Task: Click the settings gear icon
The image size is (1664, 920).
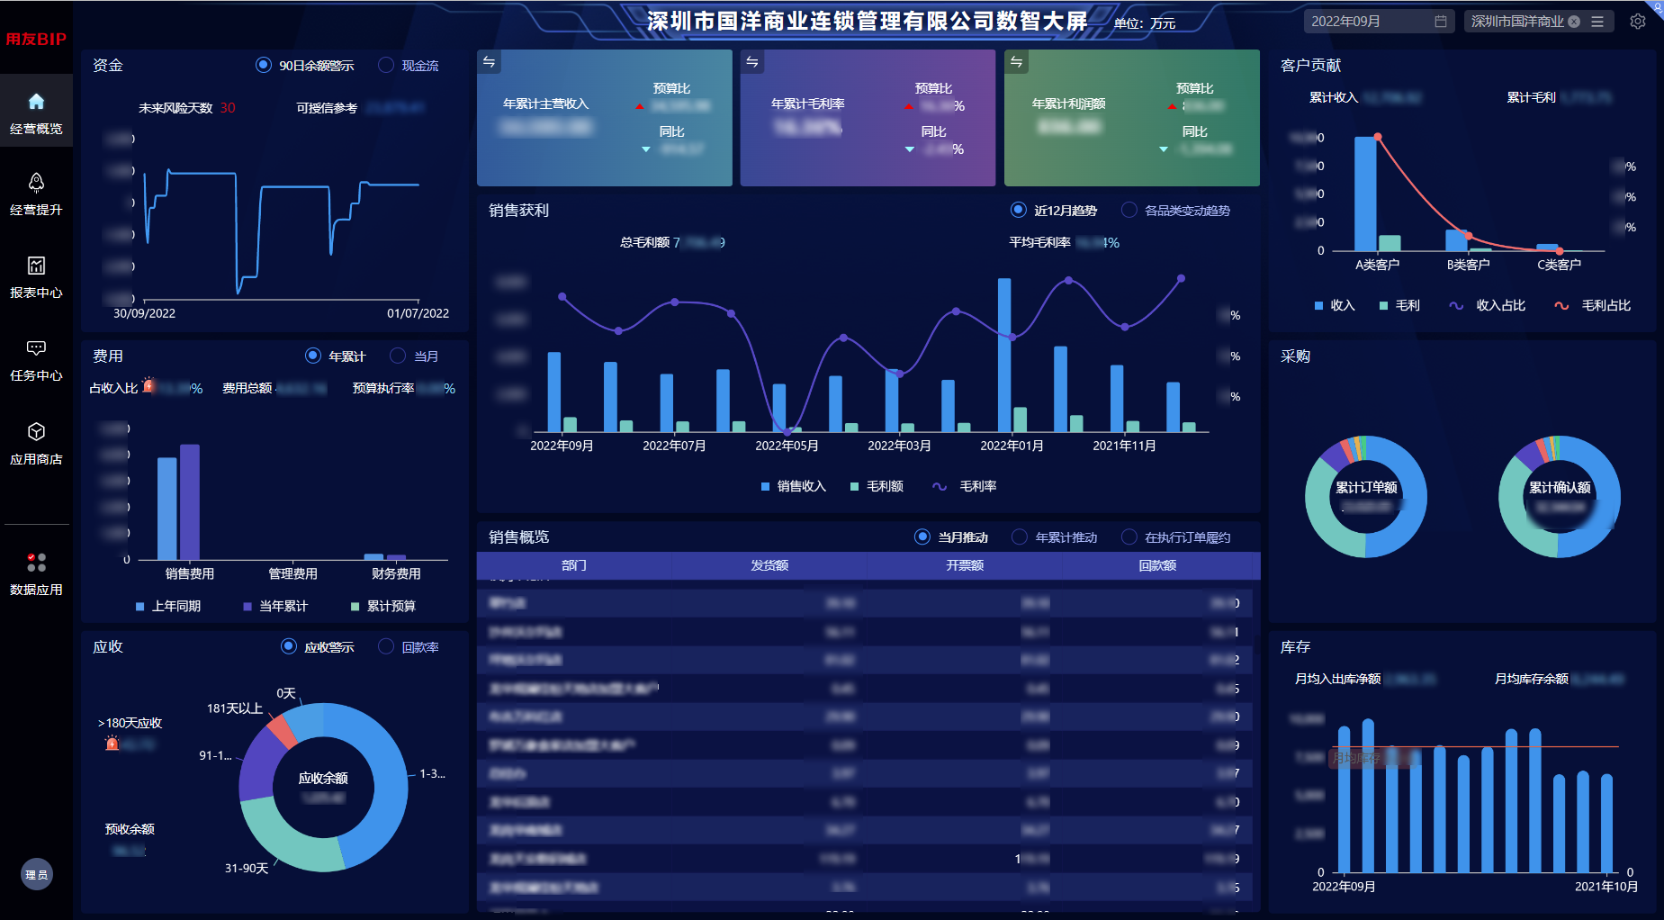Action: coord(1638,21)
